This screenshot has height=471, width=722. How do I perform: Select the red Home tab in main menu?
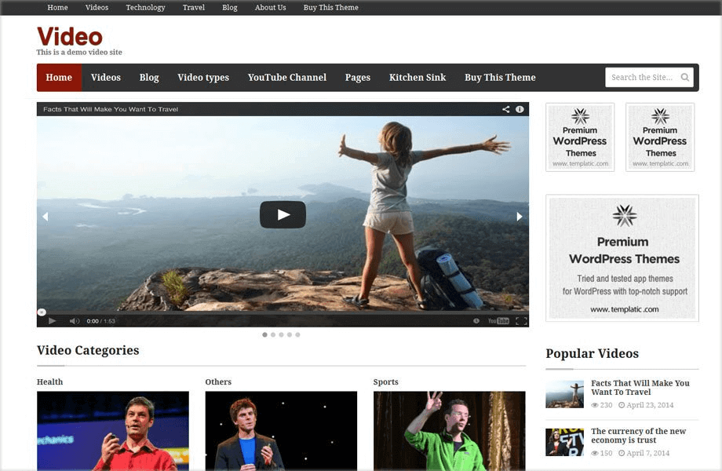click(x=59, y=78)
